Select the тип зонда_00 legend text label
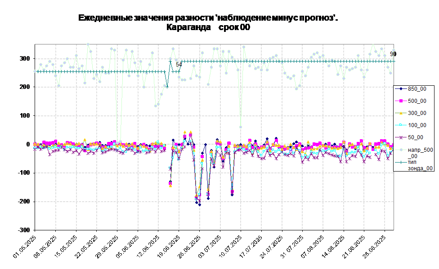 [x=420, y=165]
